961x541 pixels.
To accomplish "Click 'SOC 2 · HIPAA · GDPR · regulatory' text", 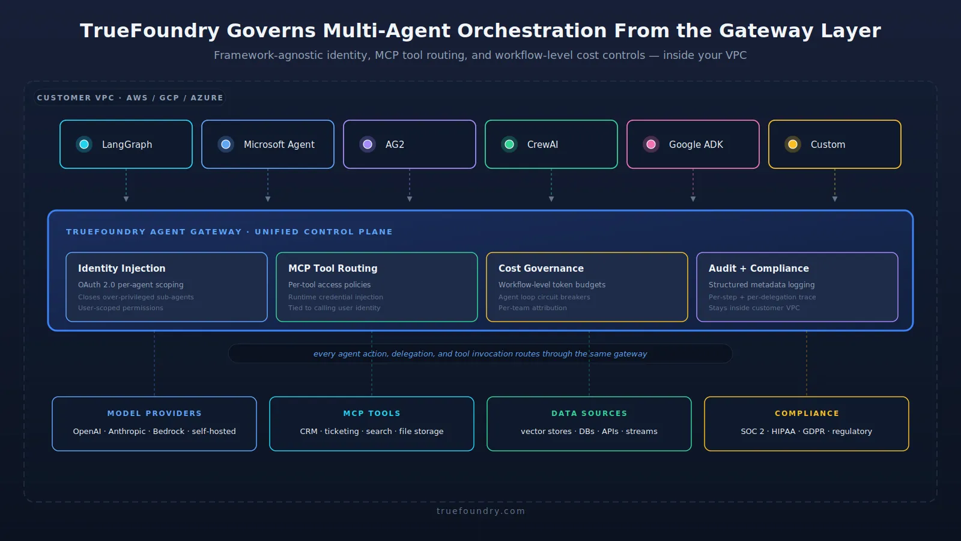I will [807, 432].
